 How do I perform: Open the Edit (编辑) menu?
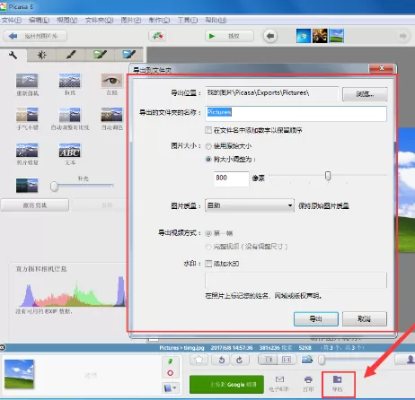pos(39,20)
